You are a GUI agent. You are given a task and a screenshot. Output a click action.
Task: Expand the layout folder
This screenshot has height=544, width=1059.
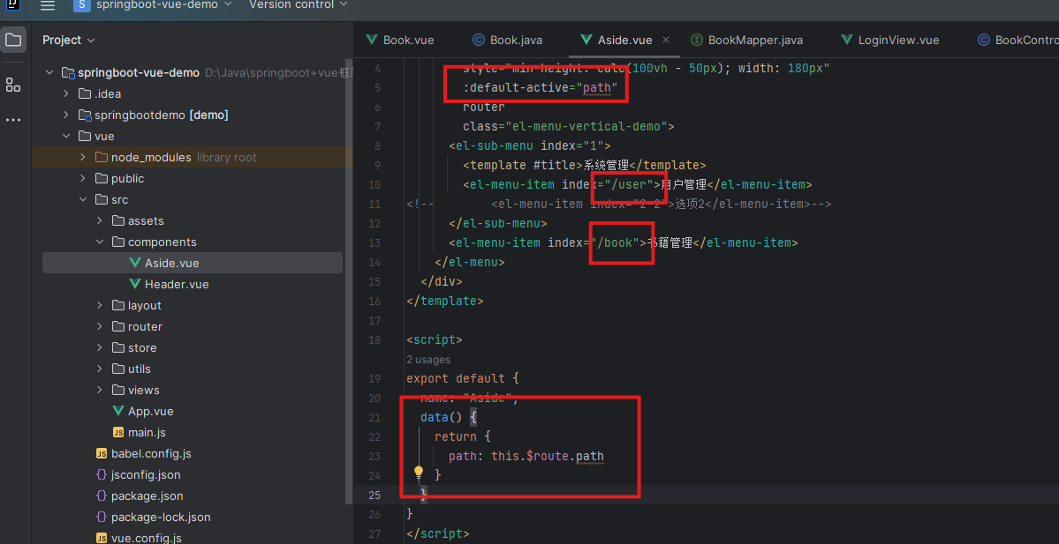[99, 305]
